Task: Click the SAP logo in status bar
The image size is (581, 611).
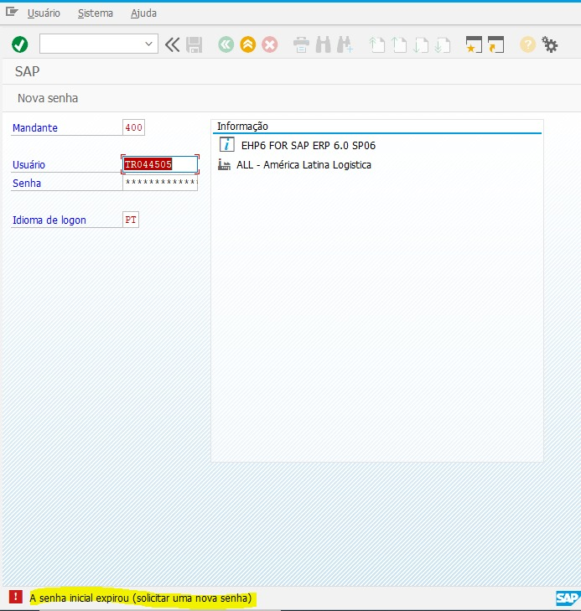Action: [568, 598]
